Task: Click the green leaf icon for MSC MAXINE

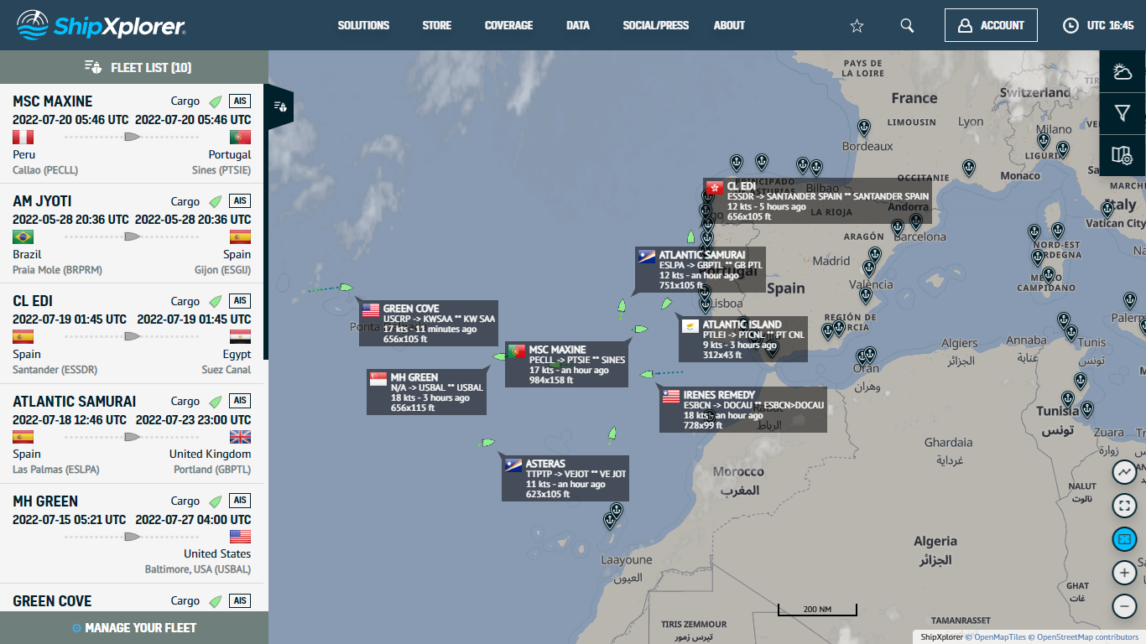Action: tap(216, 101)
